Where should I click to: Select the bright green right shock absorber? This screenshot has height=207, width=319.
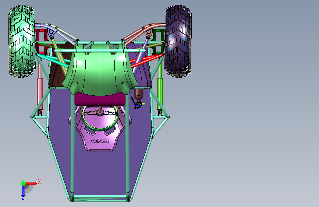click(x=160, y=93)
